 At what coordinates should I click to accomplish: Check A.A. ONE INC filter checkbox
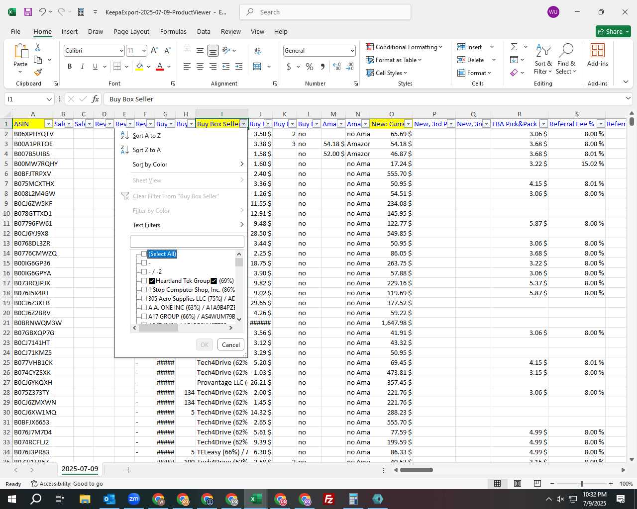tap(144, 308)
